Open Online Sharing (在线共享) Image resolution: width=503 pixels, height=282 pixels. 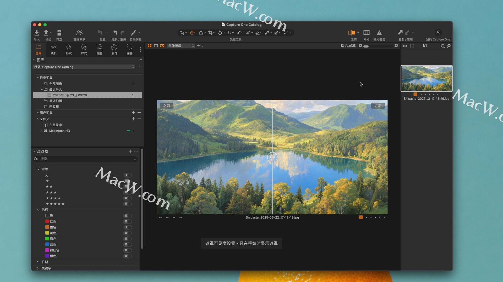(x=79, y=33)
